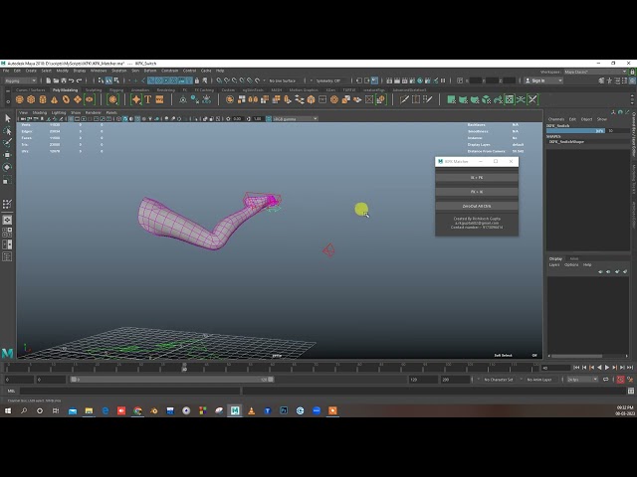Step back one frame button
The image size is (637, 477).
click(584, 368)
